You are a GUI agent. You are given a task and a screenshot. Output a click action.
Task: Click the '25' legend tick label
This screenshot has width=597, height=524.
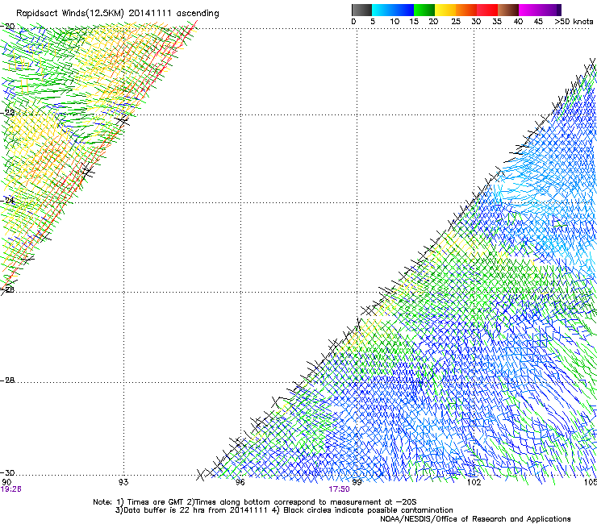click(456, 22)
